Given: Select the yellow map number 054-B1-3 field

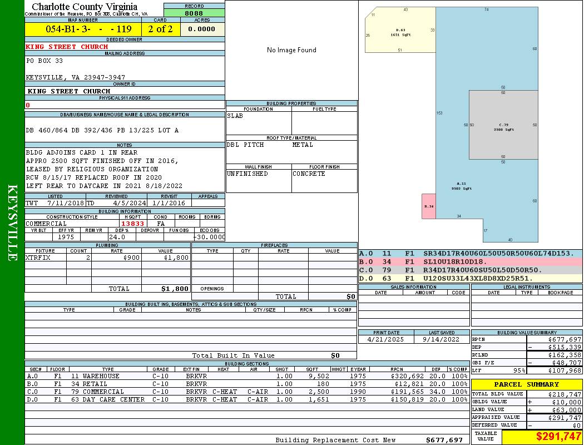Looking at the screenshot, I should tap(83, 29).
